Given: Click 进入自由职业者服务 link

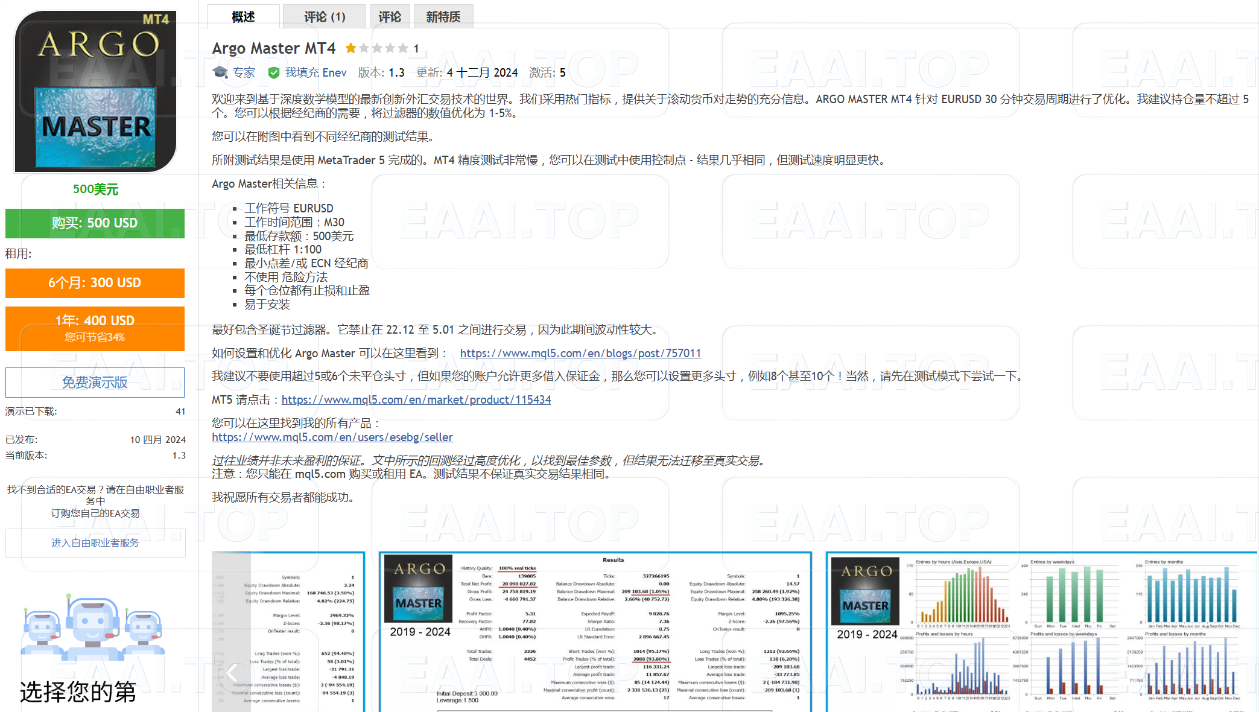Looking at the screenshot, I should (95, 542).
